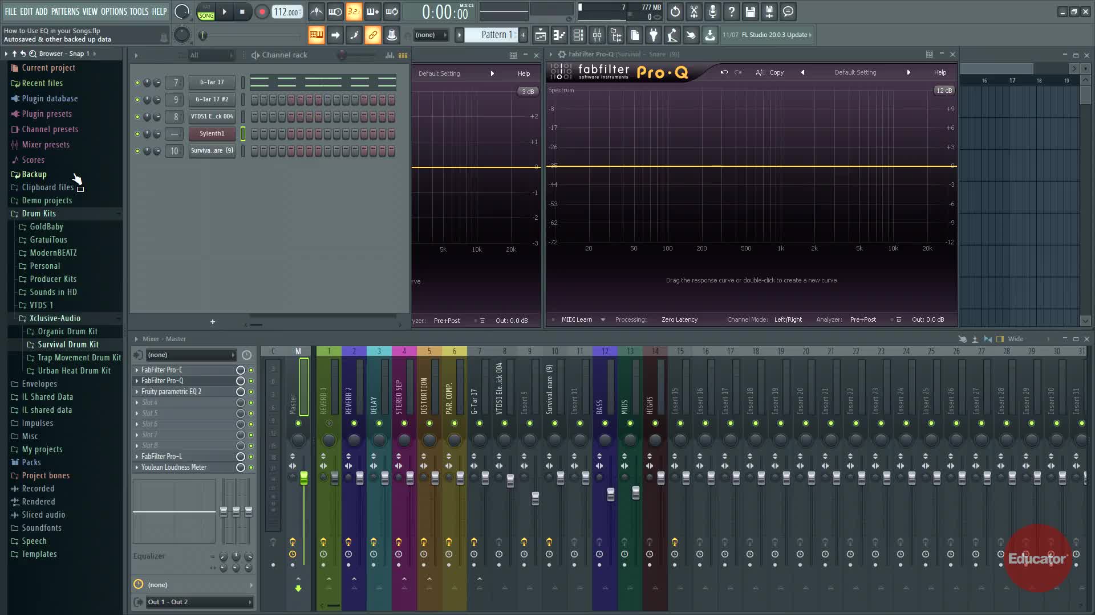Click the Master channel volume fader
The width and height of the screenshot is (1095, 615).
[304, 477]
